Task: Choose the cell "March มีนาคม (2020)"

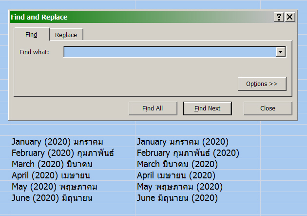Action: click(177, 164)
